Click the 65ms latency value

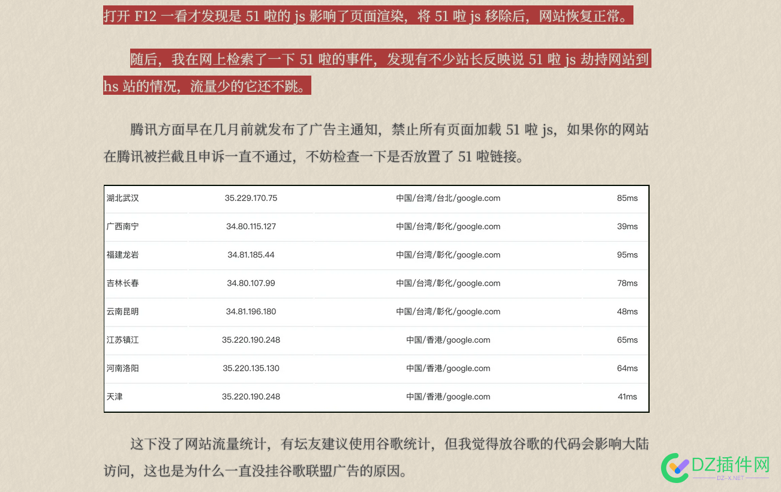coord(627,340)
